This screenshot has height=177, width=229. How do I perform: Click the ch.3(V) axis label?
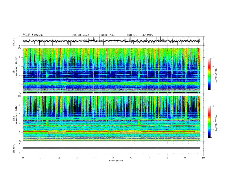point(14,148)
